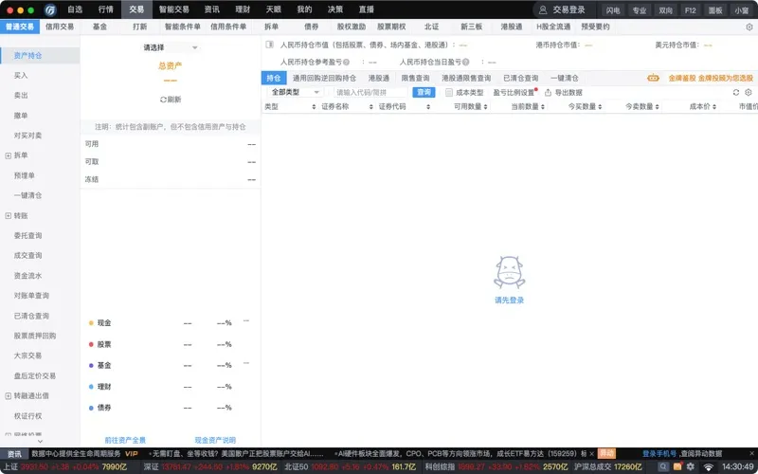Click the refresh icon next to 刷新

(x=163, y=100)
